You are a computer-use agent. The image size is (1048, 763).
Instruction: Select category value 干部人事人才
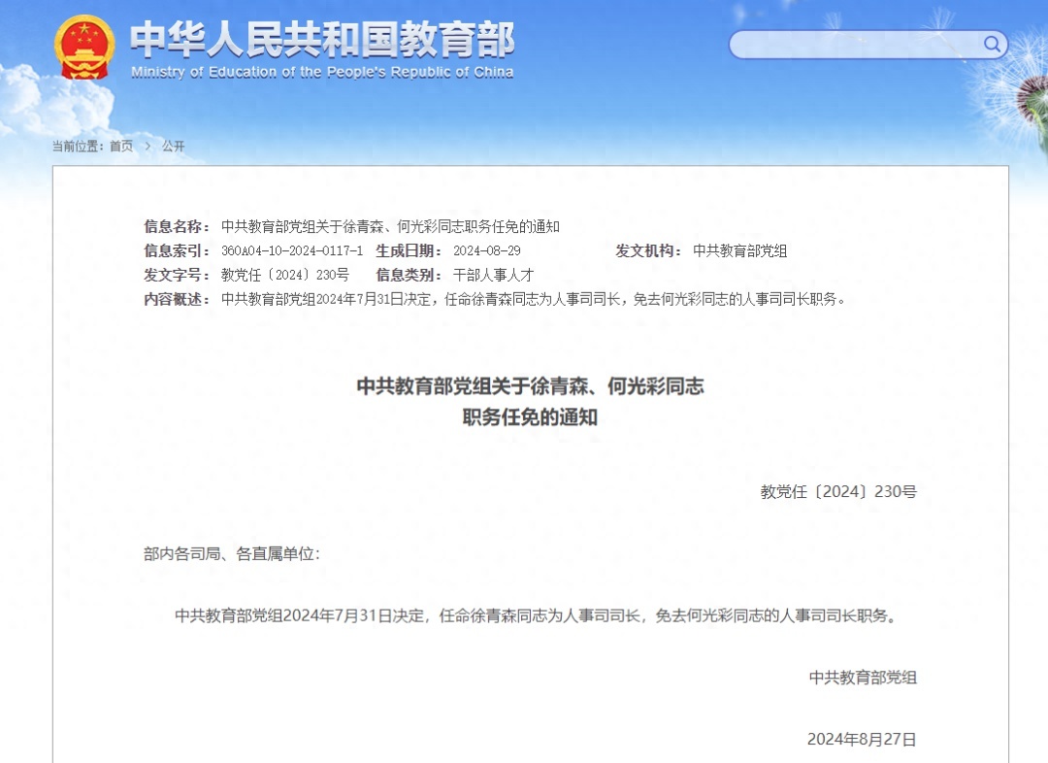coord(493,275)
